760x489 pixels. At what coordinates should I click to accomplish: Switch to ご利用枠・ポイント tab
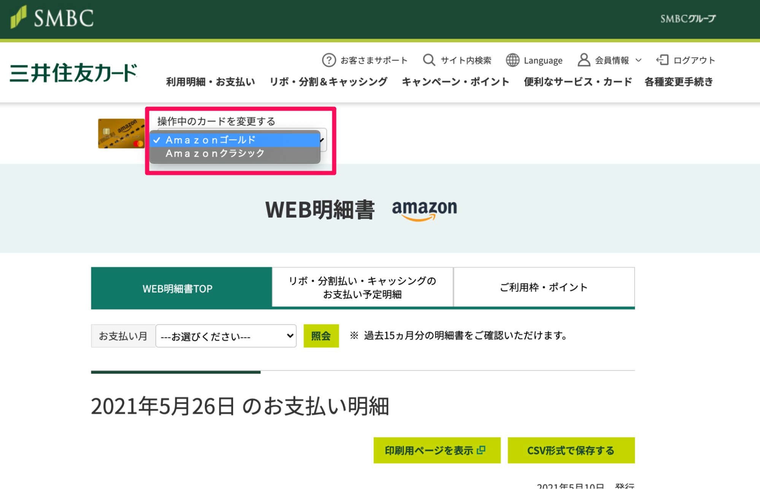point(544,287)
